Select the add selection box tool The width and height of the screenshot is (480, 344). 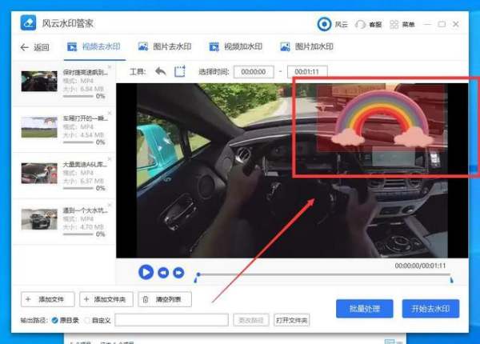[180, 71]
